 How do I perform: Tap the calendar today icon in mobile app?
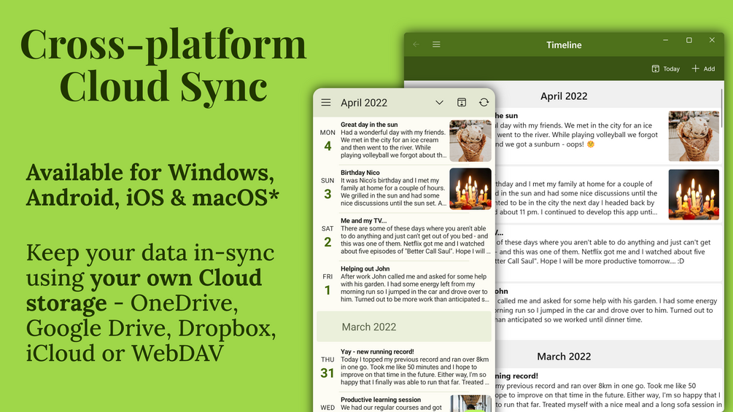[462, 102]
